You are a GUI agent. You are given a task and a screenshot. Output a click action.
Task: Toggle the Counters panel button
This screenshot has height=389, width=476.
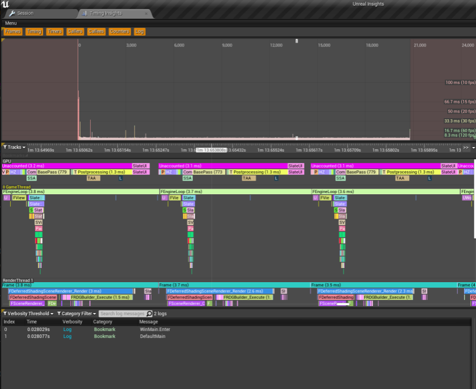tap(120, 31)
